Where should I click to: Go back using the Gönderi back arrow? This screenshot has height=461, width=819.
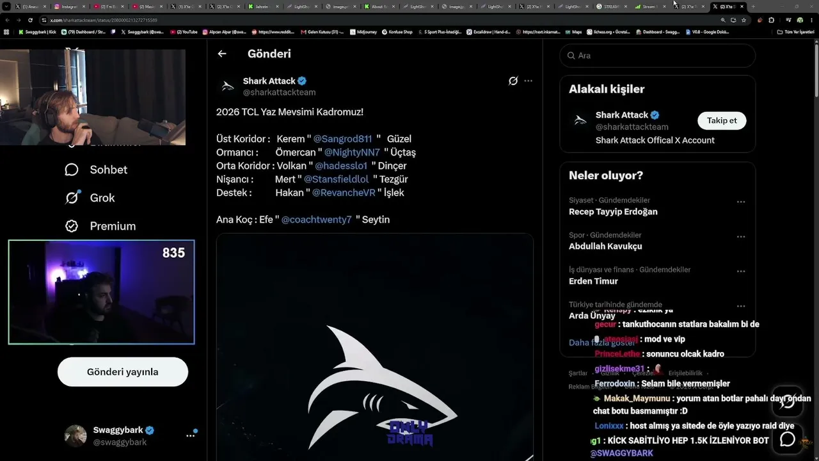pyautogui.click(x=222, y=54)
